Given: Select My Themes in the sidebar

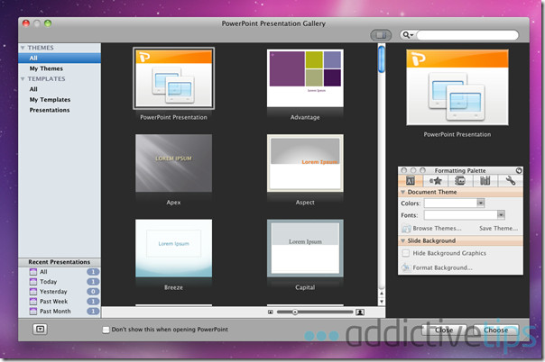Looking at the screenshot, I should (x=46, y=68).
